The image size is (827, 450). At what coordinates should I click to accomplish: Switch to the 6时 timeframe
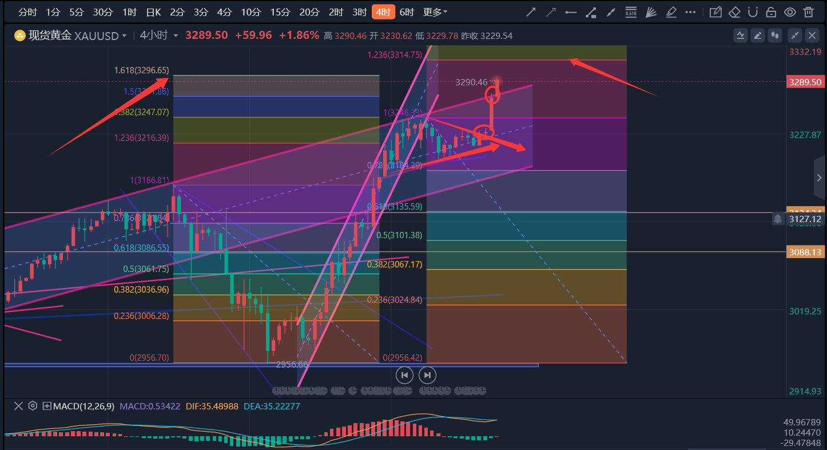[407, 12]
